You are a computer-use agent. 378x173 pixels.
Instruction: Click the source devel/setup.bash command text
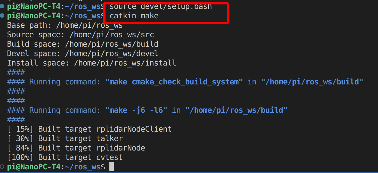tap(161, 6)
